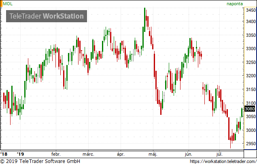Click the 3100 price axis label
The width and height of the screenshot is (257, 165).
tap(251, 103)
